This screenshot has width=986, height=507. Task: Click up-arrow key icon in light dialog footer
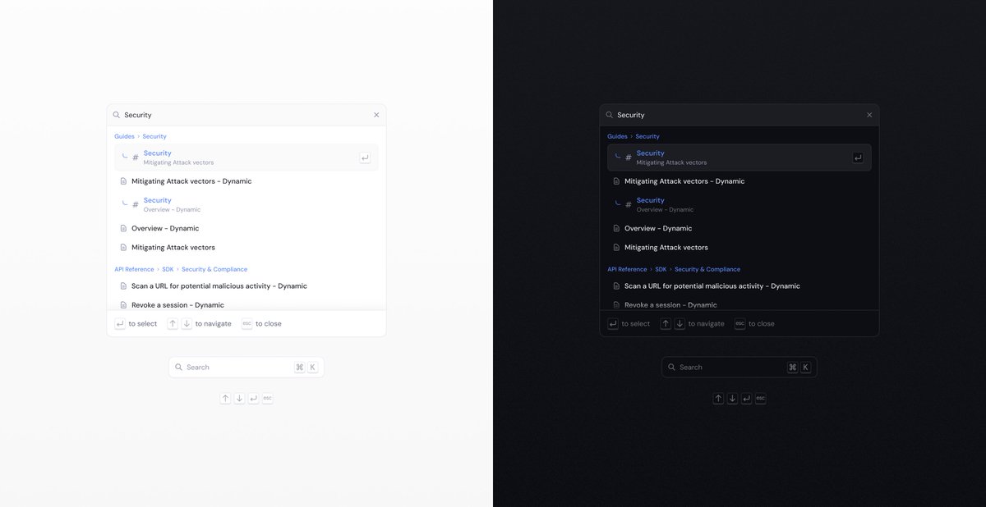pos(173,324)
